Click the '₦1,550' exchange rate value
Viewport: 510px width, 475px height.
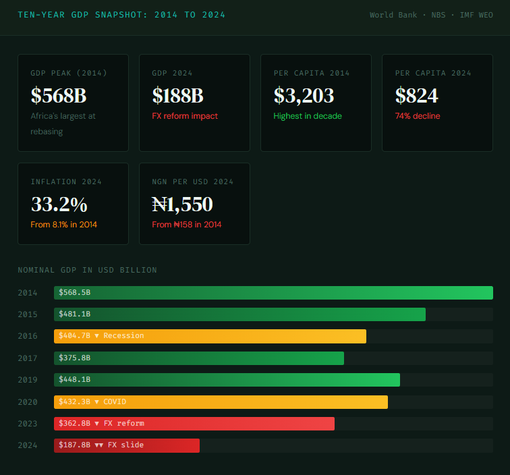pos(182,204)
